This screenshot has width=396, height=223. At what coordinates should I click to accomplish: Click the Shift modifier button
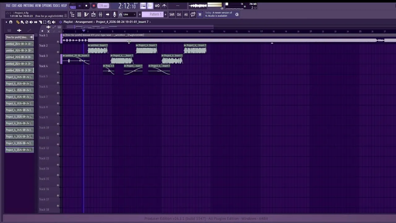(x=172, y=15)
